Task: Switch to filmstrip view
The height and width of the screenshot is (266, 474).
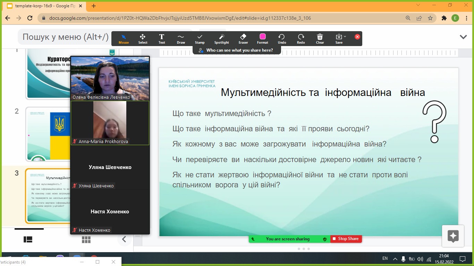Action: (x=28, y=240)
